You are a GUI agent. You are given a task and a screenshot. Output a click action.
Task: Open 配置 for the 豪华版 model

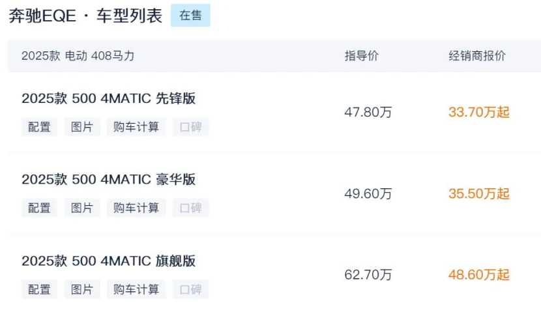click(39, 208)
